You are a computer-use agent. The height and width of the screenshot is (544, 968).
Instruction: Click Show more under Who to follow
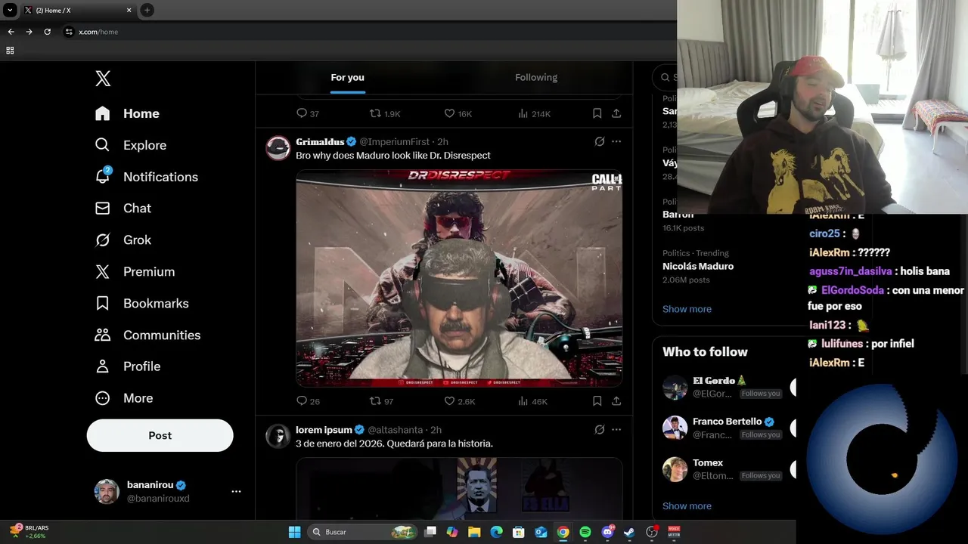point(687,506)
